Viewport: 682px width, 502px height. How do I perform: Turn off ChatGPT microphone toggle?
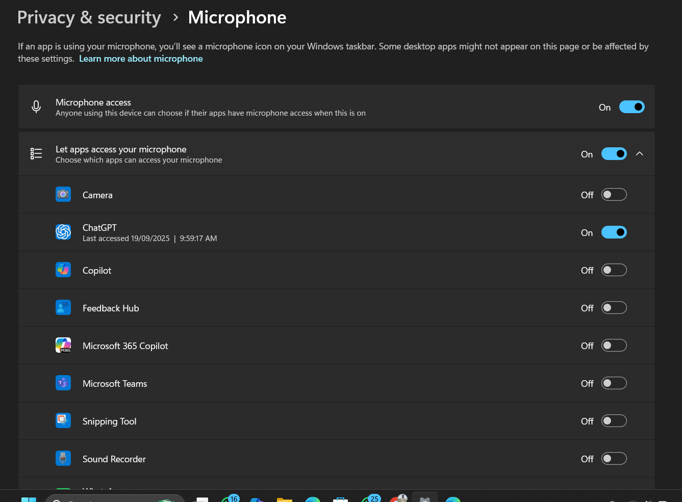614,232
